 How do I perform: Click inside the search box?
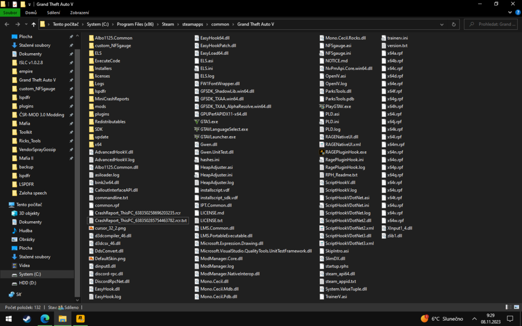click(496, 24)
